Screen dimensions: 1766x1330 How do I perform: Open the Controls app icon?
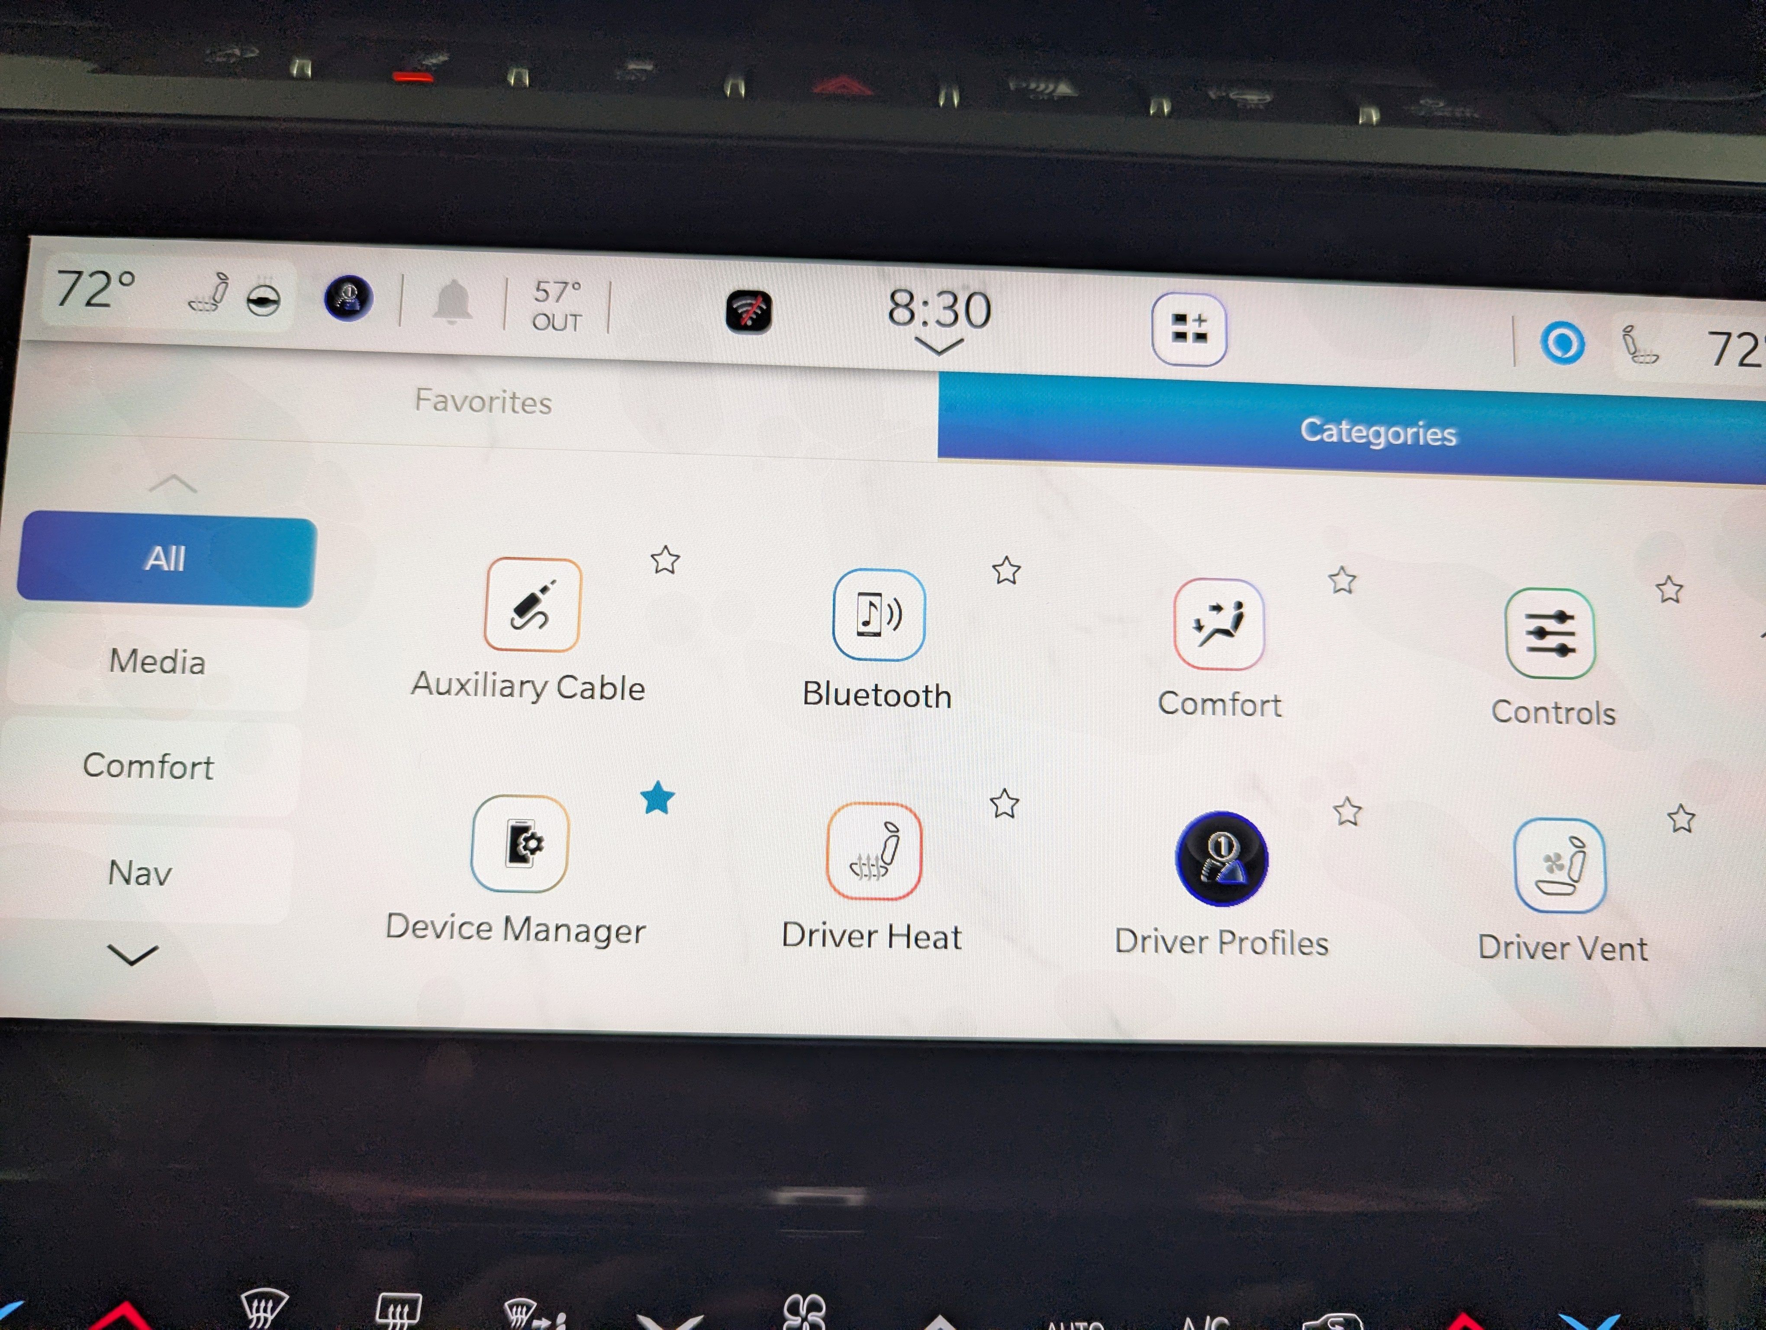coord(1550,634)
